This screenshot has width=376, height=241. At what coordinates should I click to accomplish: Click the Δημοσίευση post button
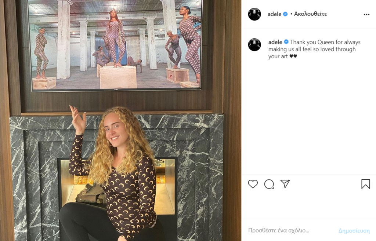[354, 230]
